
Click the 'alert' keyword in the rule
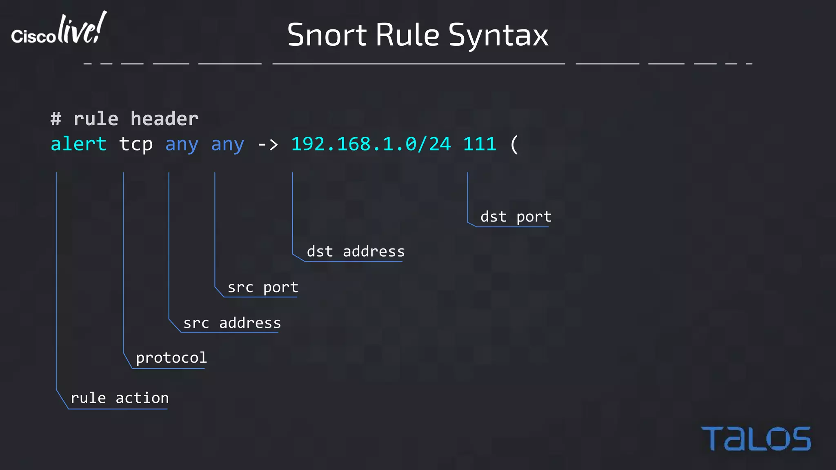pos(79,144)
